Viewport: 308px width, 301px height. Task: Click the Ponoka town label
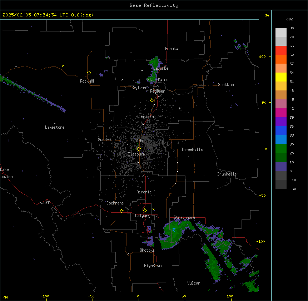(172, 49)
